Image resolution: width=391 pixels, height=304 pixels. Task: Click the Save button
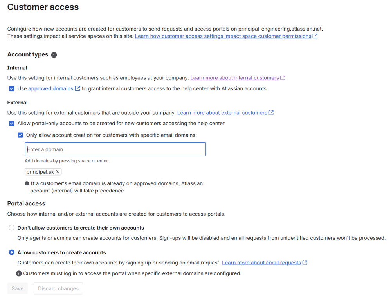[17, 288]
